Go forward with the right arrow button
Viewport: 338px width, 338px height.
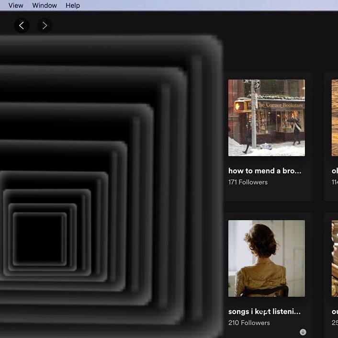[x=45, y=26]
